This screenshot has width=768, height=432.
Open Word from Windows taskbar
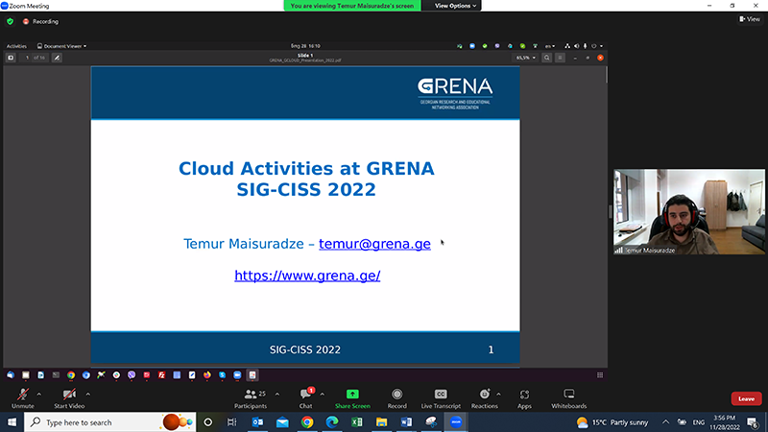pos(406,422)
